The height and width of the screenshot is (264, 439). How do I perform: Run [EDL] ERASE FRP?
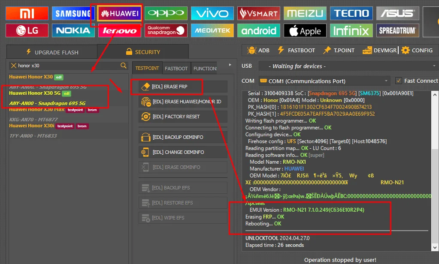coord(183,87)
